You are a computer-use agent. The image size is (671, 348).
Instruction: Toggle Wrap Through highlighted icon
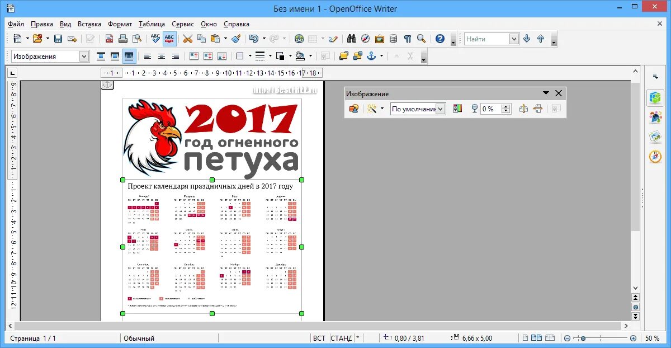coord(129,56)
